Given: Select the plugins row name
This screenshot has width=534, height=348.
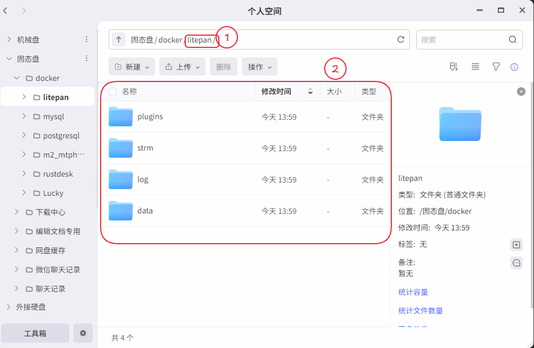Looking at the screenshot, I should click(x=150, y=117).
